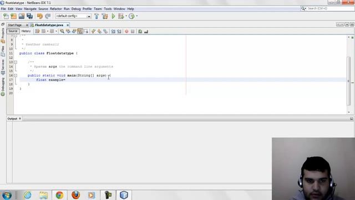Jump to Previous Bookmark icon

click(94, 31)
